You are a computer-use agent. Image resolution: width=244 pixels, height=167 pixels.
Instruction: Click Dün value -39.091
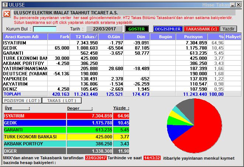pos(141,43)
